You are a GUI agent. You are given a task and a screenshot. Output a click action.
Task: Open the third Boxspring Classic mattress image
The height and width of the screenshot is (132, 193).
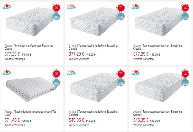tap(159, 22)
